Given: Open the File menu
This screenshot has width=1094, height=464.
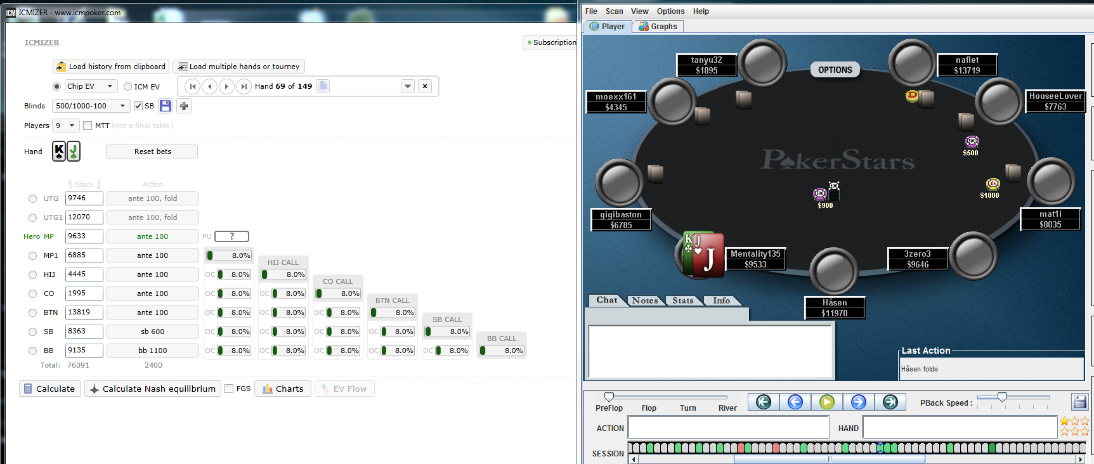Looking at the screenshot, I should (591, 11).
